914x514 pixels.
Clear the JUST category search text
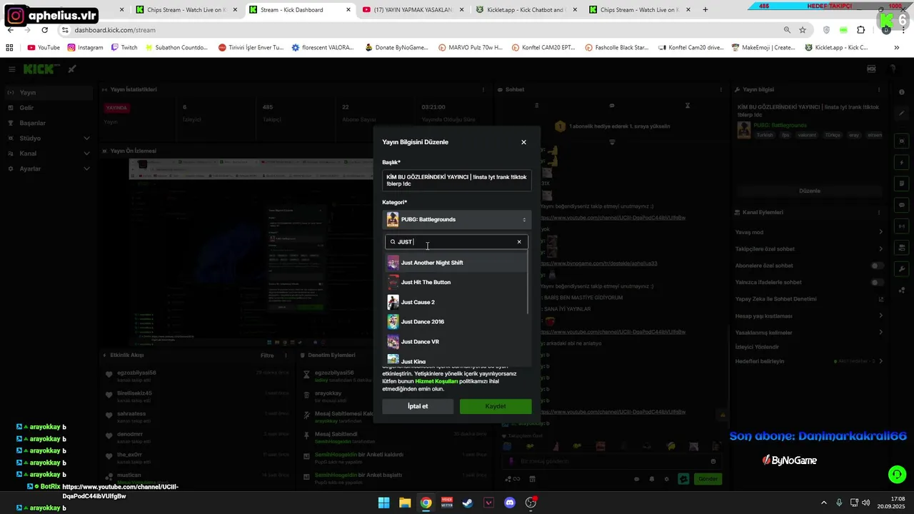[519, 242]
